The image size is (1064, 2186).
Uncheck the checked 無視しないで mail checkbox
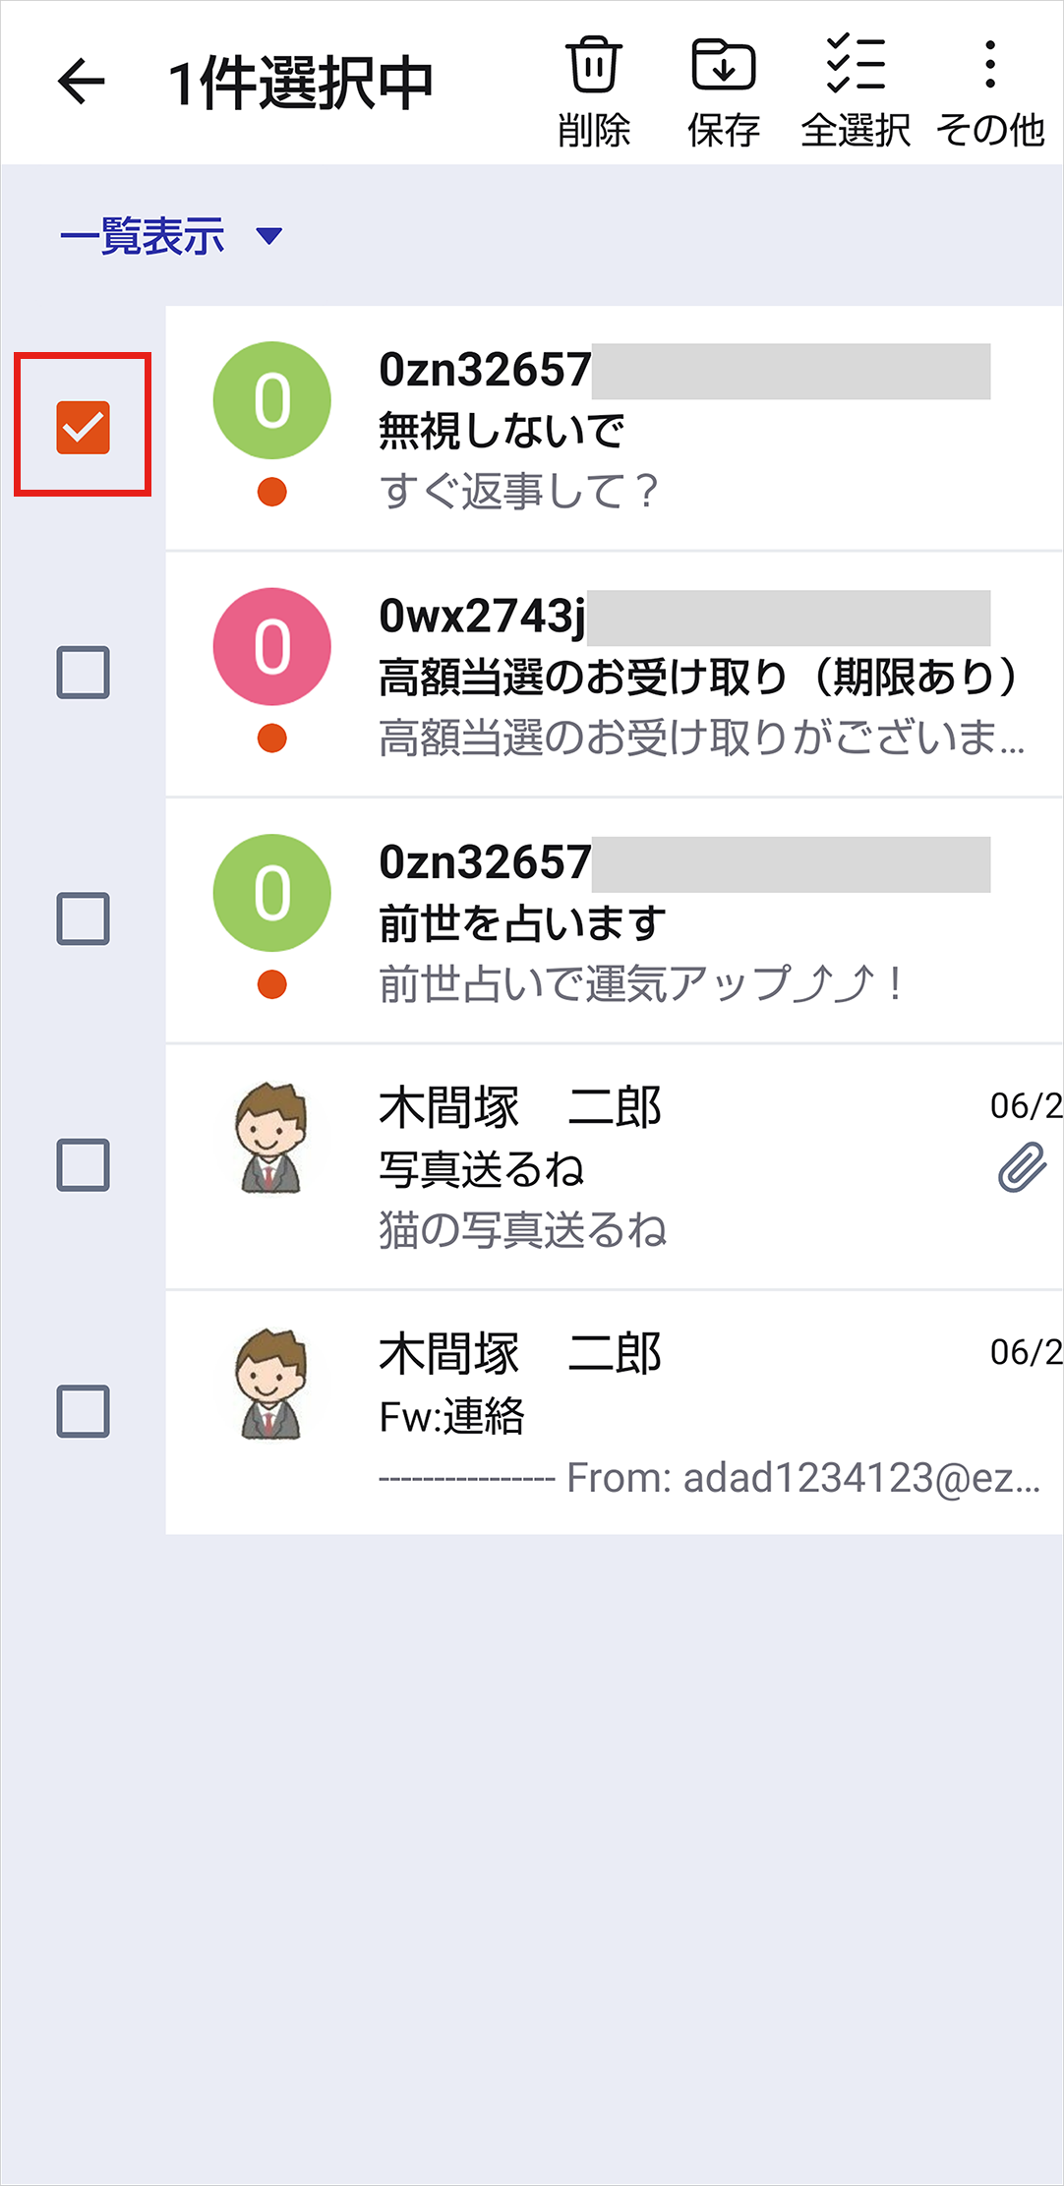[x=83, y=427]
